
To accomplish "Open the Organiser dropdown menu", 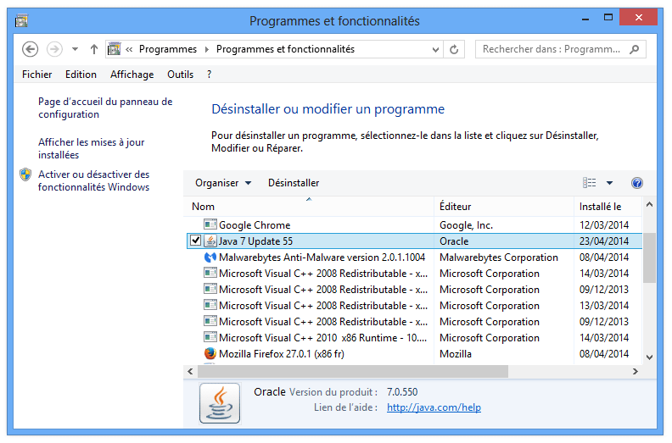I will [223, 183].
